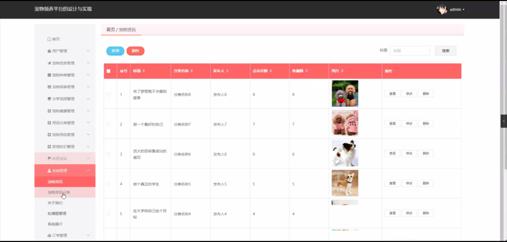Image resolution: width=507 pixels, height=242 pixels.
Task: Click 查看 for row 1
Action: point(392,94)
